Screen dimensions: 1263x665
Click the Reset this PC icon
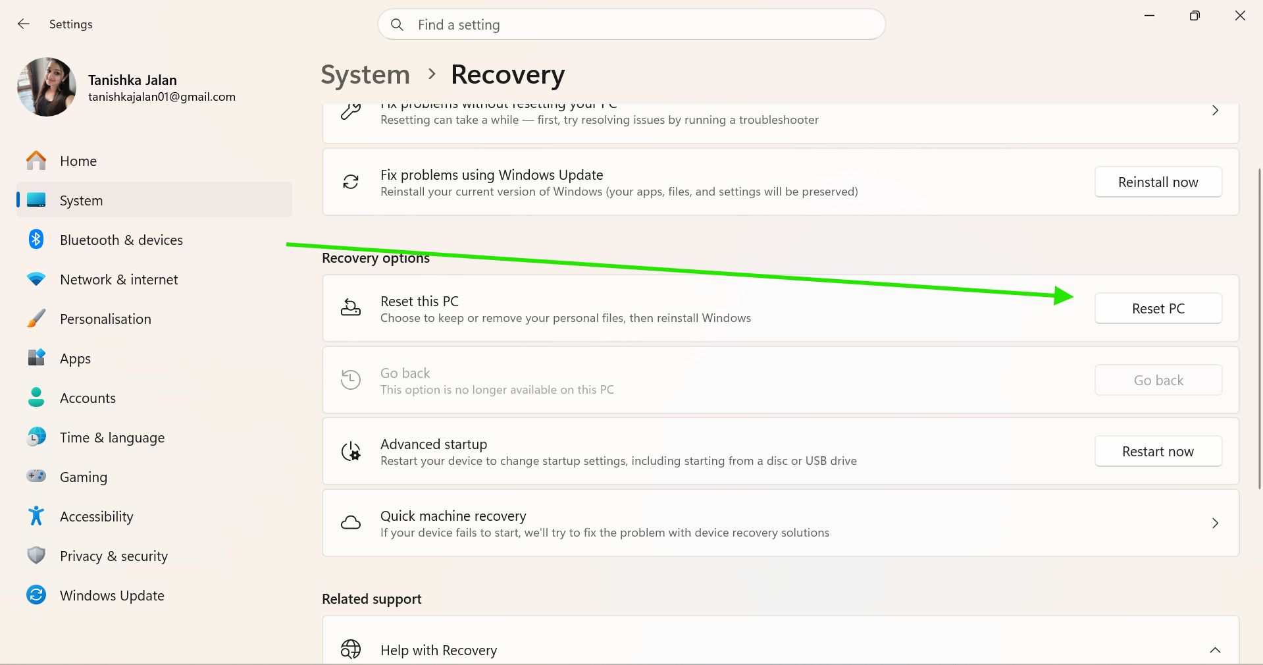coord(351,307)
